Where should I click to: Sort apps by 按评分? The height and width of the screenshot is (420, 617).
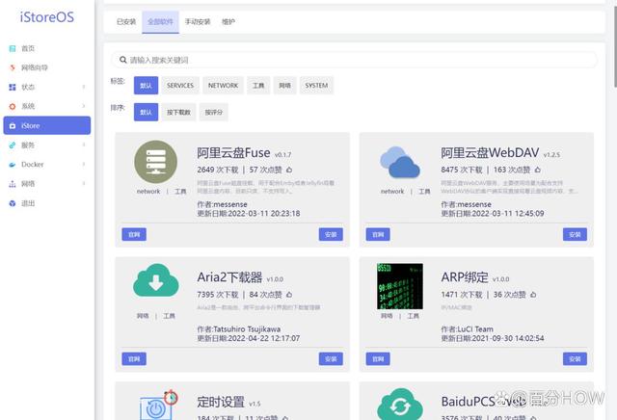214,112
